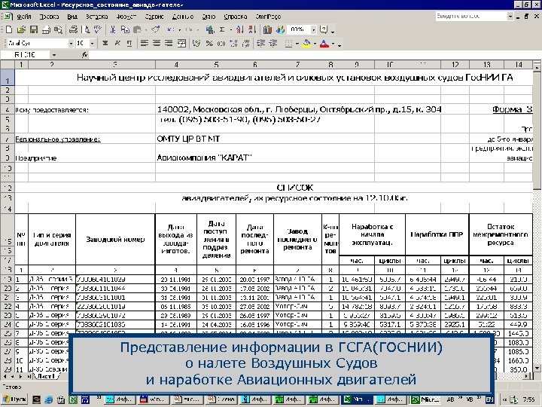Increase indent in the formatting toolbar
This screenshot has height=407, width=542.
273,43
